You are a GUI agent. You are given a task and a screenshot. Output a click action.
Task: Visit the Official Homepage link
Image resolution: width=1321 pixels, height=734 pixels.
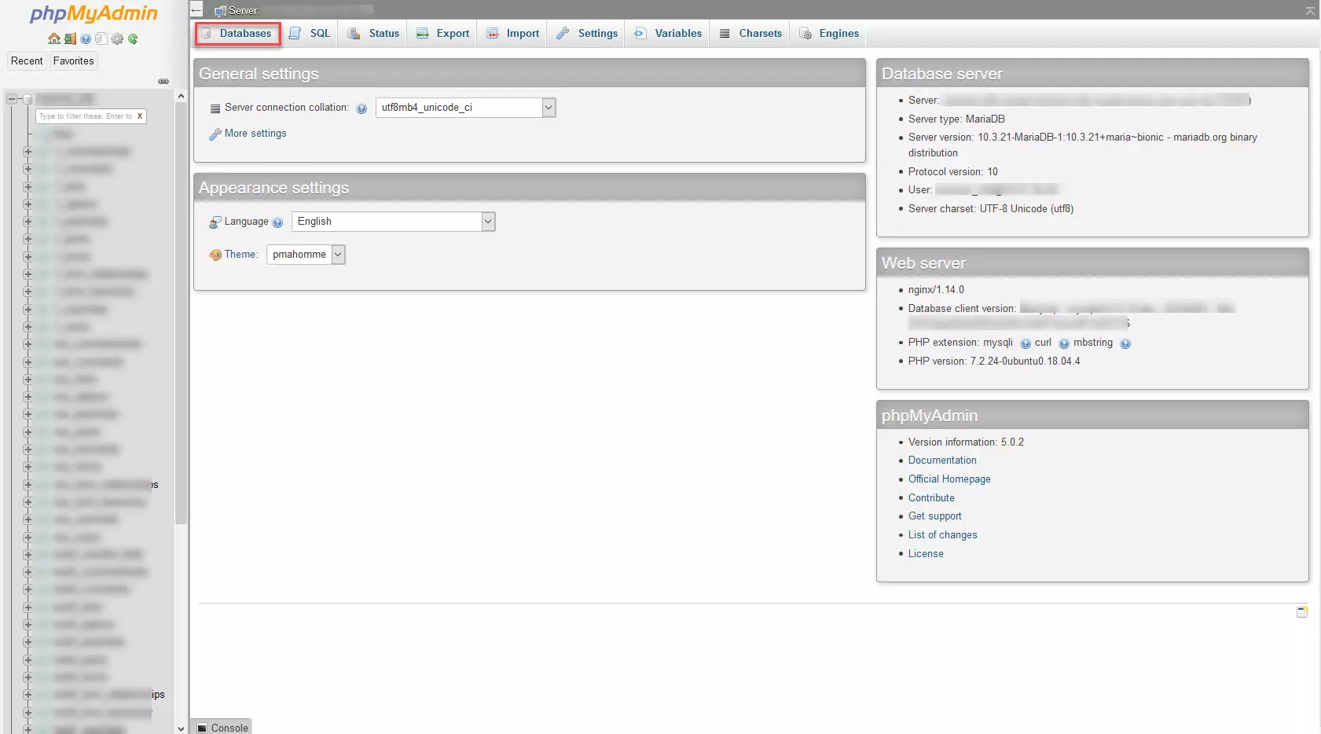(x=949, y=479)
